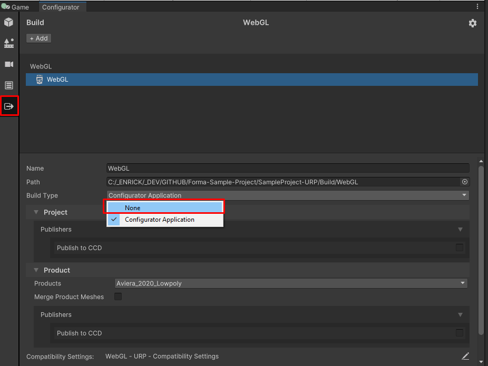Click the path browse target icon
488x366 pixels.
(x=465, y=182)
